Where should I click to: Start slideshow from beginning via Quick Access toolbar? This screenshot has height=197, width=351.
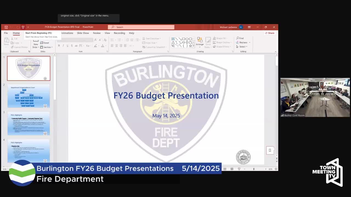[x=23, y=27]
